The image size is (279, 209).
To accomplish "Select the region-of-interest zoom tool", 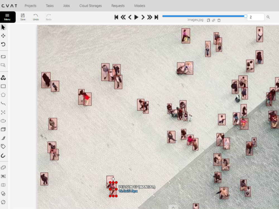I will click(3, 65).
